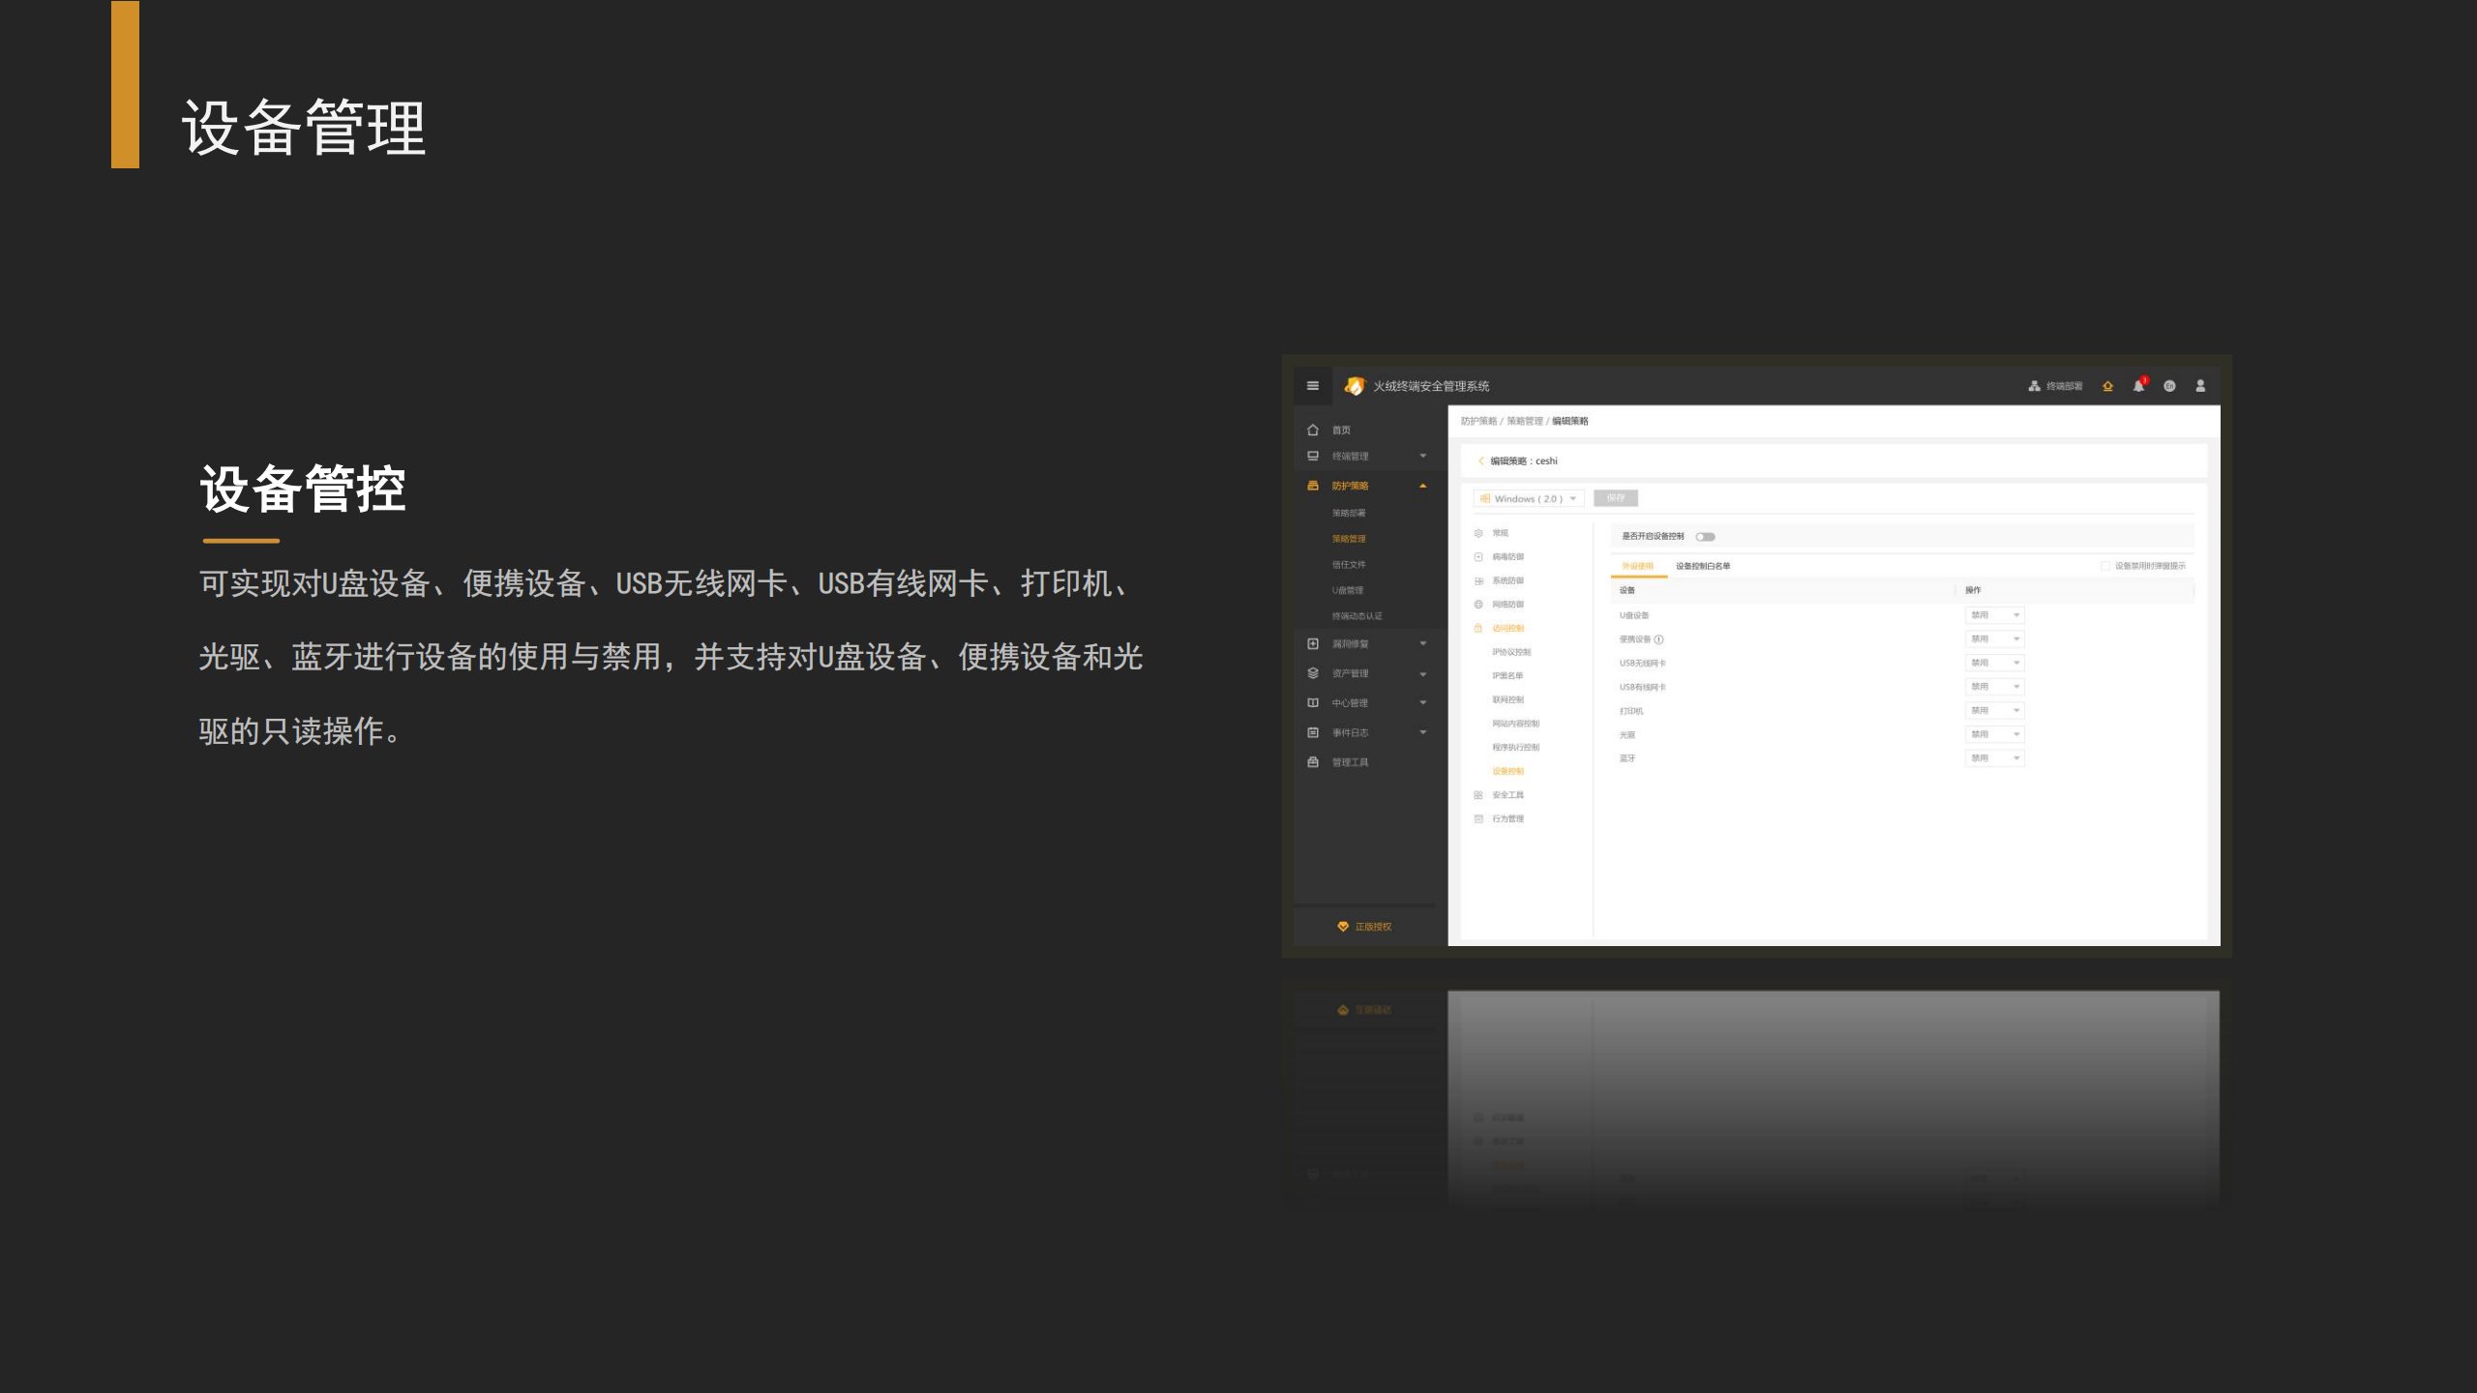
Task: Open the Windows ( 2.0 ) dropdown
Action: pyautogui.click(x=1529, y=498)
